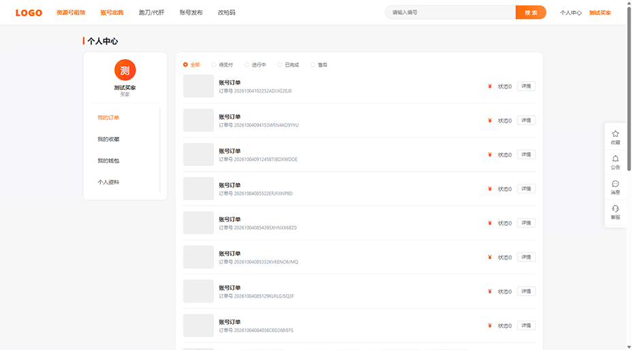Open 详情 for order 20261004085439
Image resolution: width=632 pixels, height=350 pixels.
pos(526,223)
